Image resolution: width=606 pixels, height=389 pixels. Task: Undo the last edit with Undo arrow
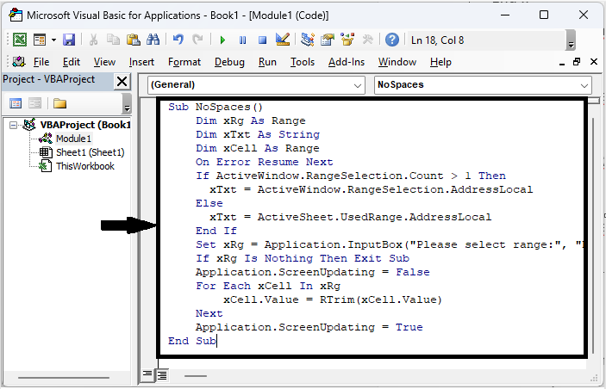[178, 40]
